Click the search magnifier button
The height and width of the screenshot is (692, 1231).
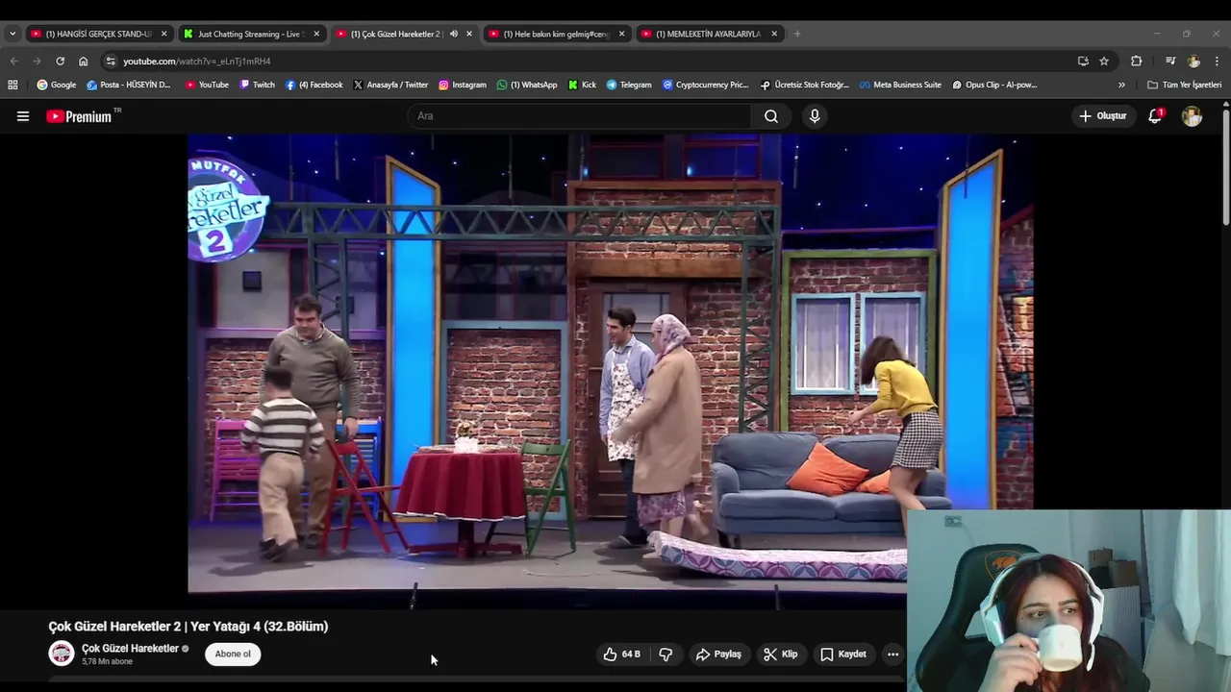[771, 116]
